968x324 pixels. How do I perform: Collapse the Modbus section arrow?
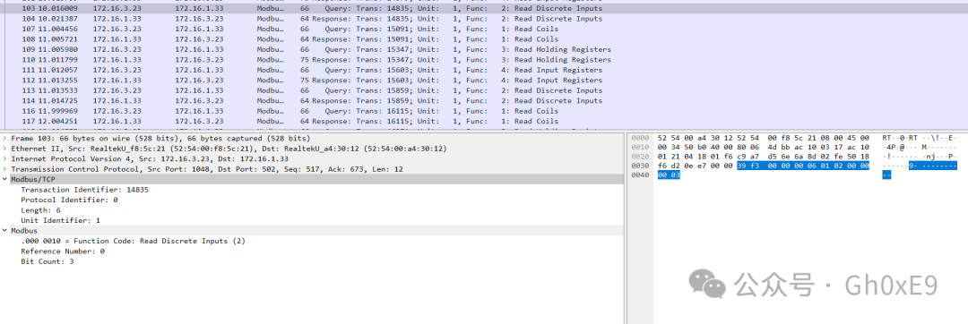point(5,230)
